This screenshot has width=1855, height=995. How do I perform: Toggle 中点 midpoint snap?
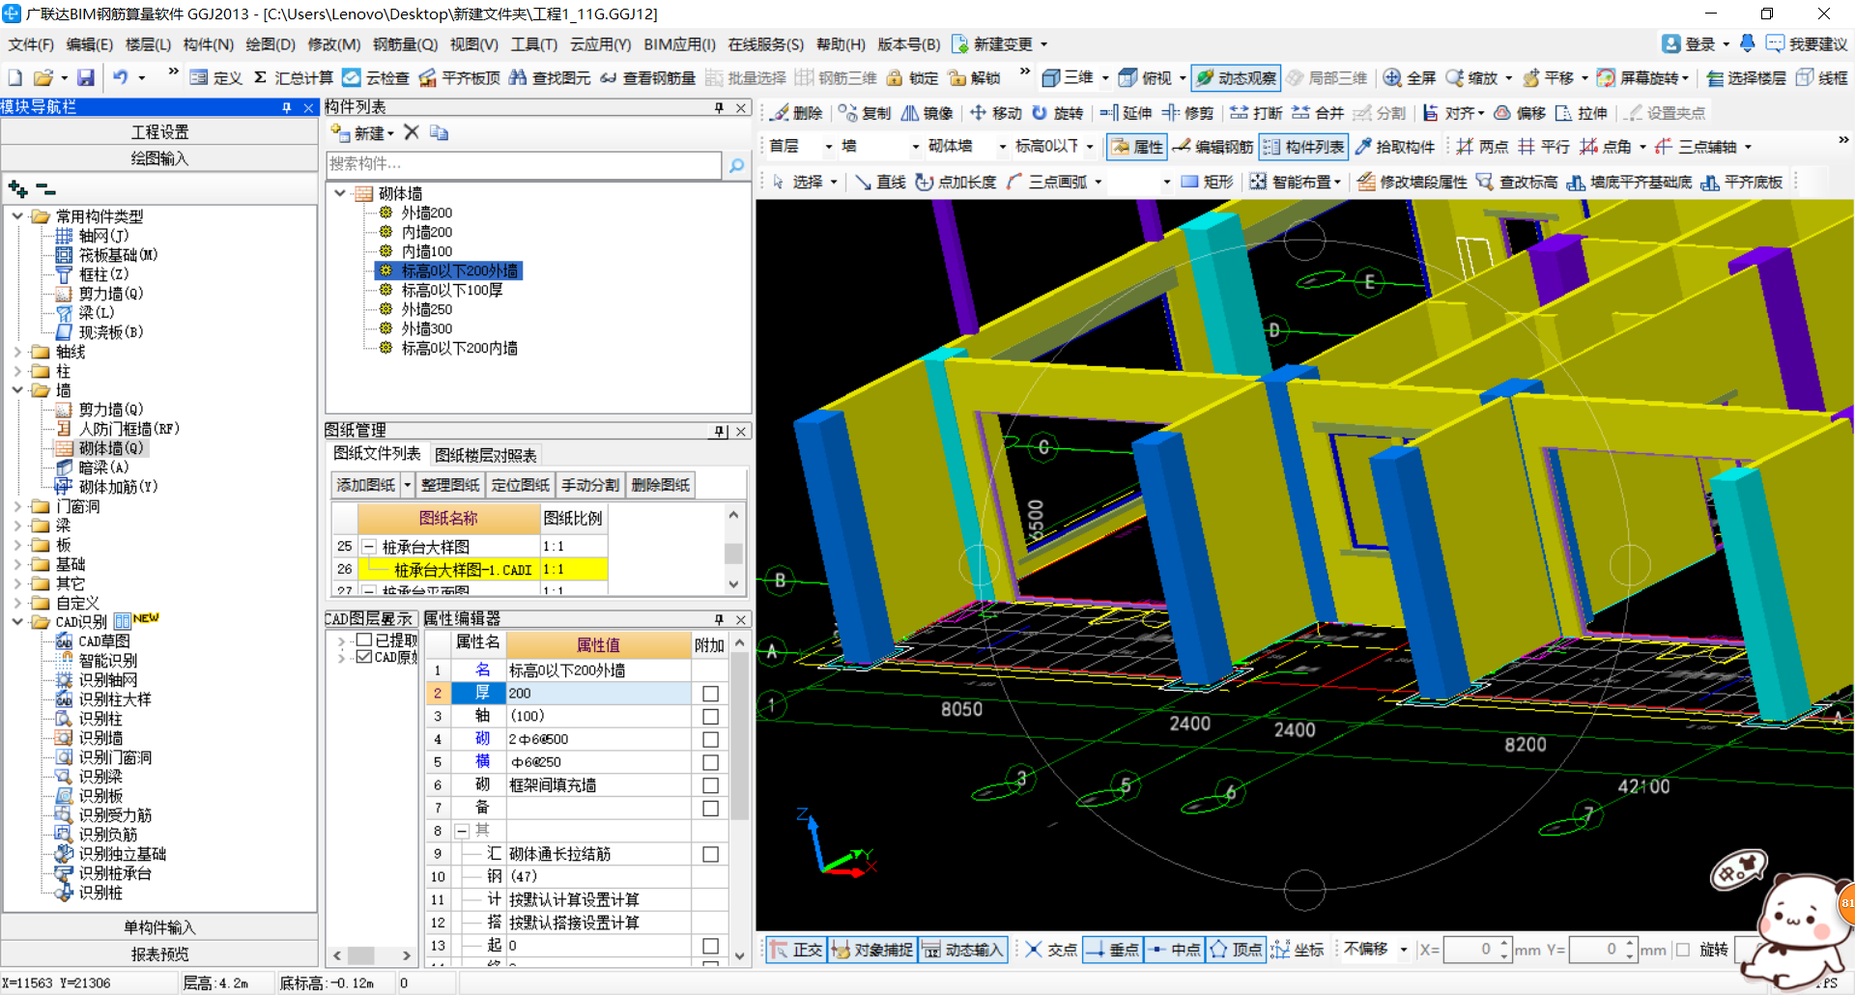tap(1173, 950)
